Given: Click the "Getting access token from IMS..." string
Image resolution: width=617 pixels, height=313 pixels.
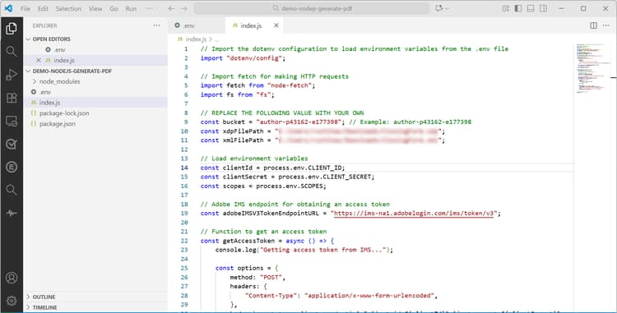Looking at the screenshot, I should pyautogui.click(x=323, y=250).
